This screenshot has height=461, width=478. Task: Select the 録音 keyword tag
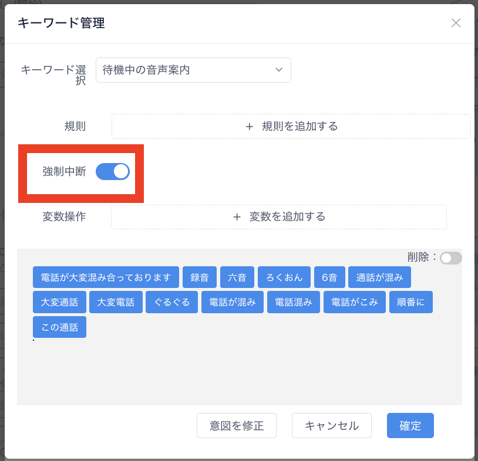(200, 277)
